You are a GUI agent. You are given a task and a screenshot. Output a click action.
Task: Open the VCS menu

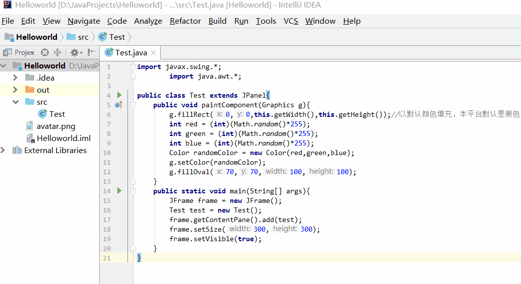[291, 21]
